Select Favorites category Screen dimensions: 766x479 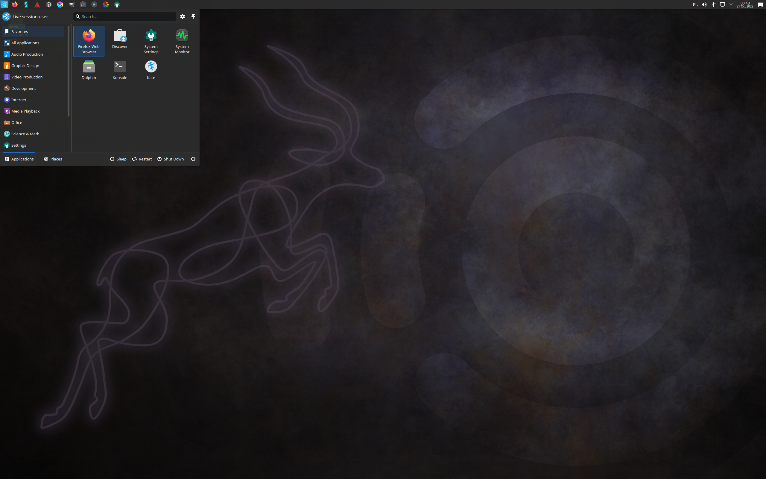33,31
